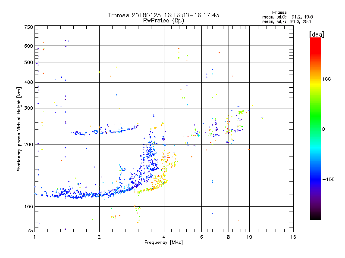Click the '100' height axis tick label
The width and height of the screenshot is (345, 258).
click(28, 207)
